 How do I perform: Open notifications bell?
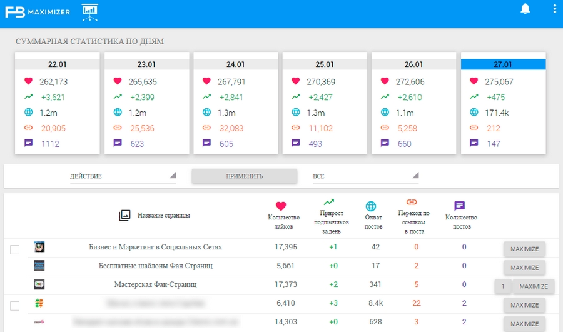click(525, 9)
